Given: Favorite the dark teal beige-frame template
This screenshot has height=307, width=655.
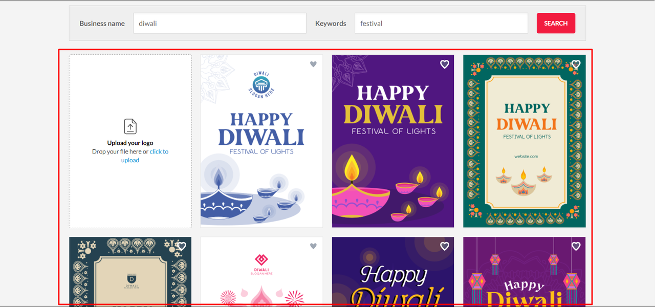Looking at the screenshot, I should [x=182, y=246].
